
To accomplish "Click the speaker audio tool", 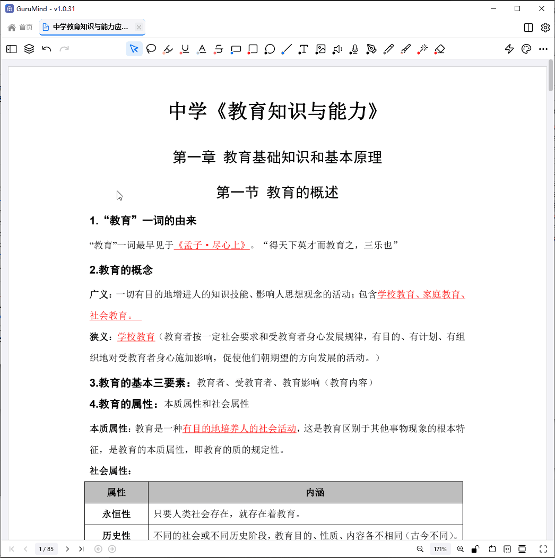I will click(x=337, y=49).
